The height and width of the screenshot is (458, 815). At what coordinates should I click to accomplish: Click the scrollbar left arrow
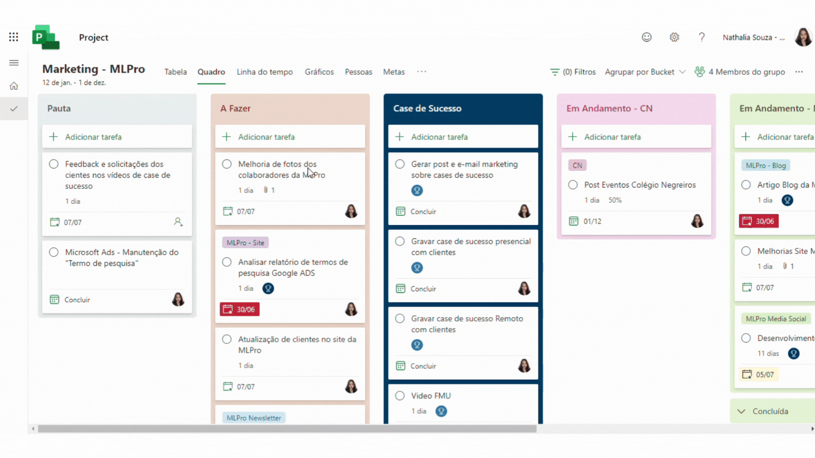tap(33, 429)
